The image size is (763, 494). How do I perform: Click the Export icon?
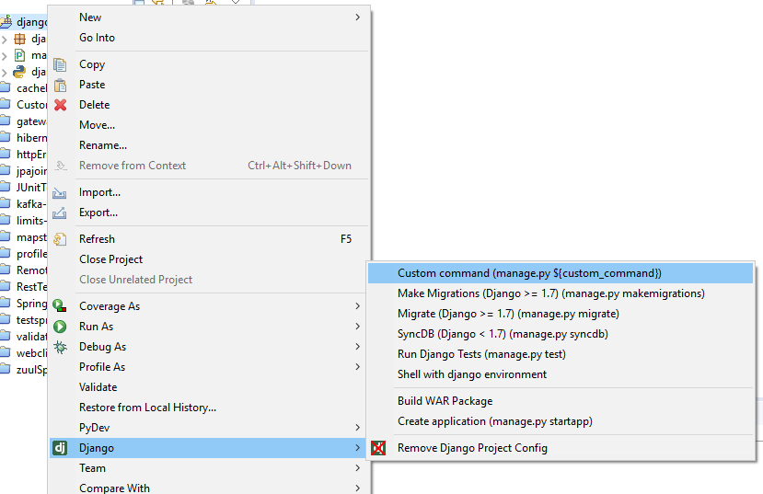(60, 213)
